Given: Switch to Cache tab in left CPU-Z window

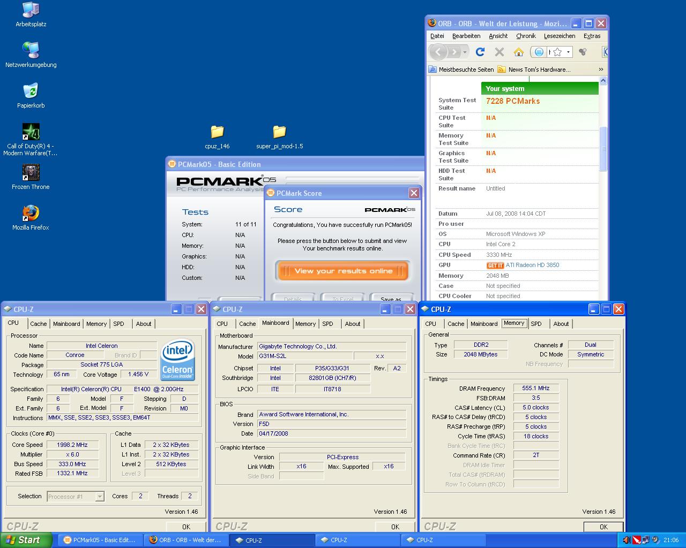Looking at the screenshot, I should (38, 324).
